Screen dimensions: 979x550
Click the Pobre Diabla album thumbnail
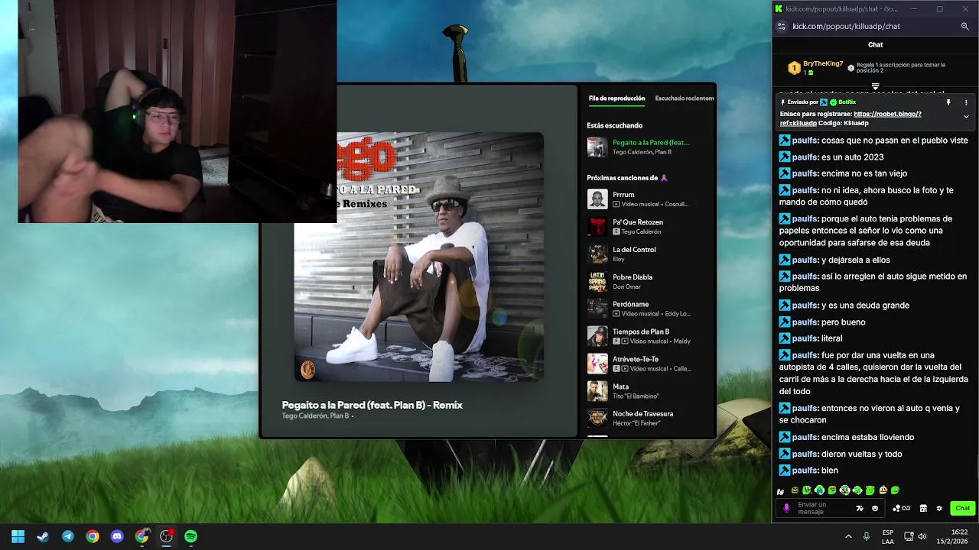(x=597, y=282)
